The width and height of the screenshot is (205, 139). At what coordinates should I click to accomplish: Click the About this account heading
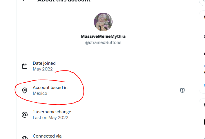[64, 1]
